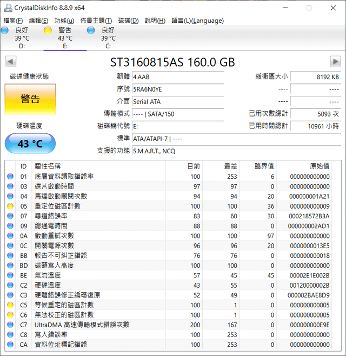Click the disk title ST3160815AS 160.0 GB
The image size is (346, 356).
[172, 62]
